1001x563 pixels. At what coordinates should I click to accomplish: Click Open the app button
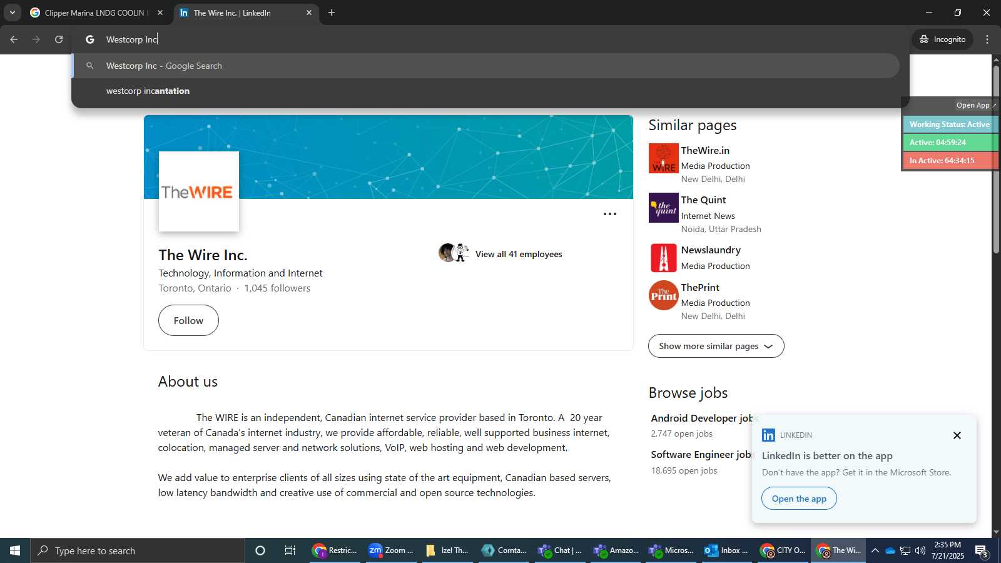coord(799,499)
